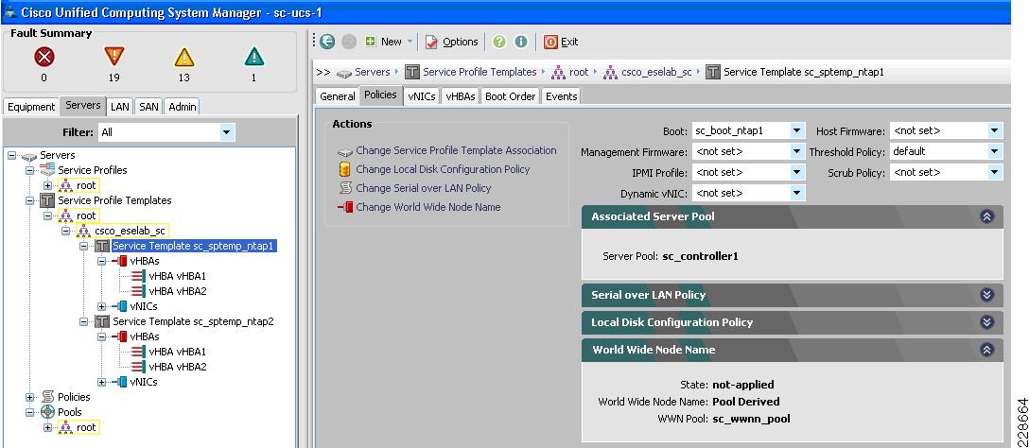The width and height of the screenshot is (1029, 448).
Task: Open the vHBAs tab
Action: (461, 96)
